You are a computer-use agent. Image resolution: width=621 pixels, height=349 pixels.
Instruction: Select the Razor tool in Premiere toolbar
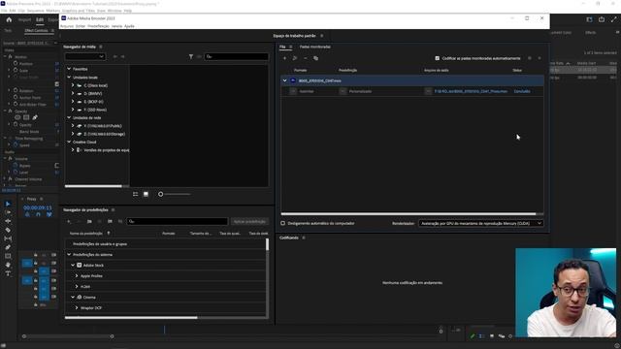[x=8, y=230]
